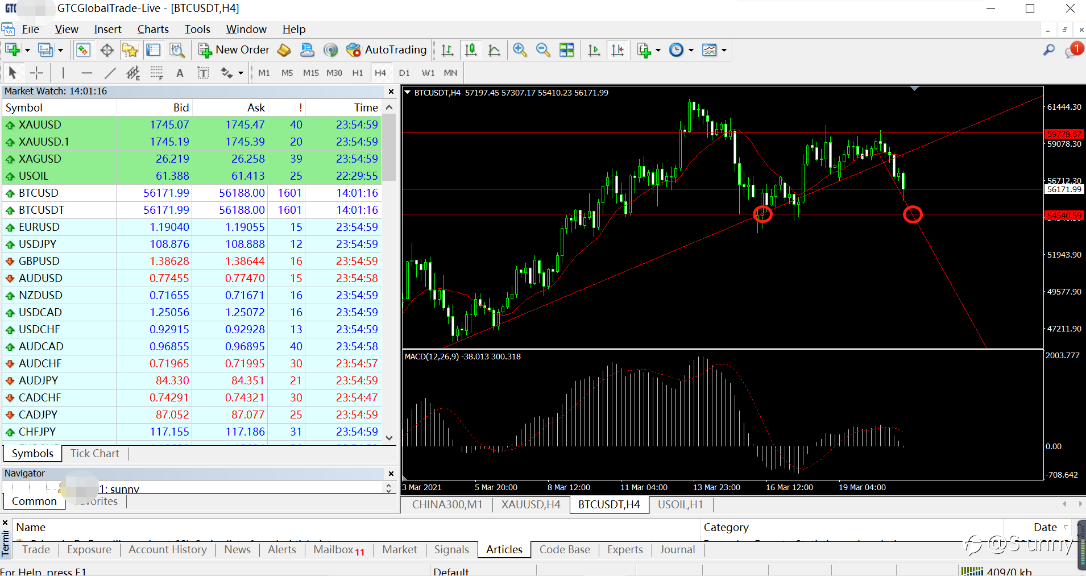Draw a vertical line tool
This screenshot has width=1086, height=576.
[63, 73]
